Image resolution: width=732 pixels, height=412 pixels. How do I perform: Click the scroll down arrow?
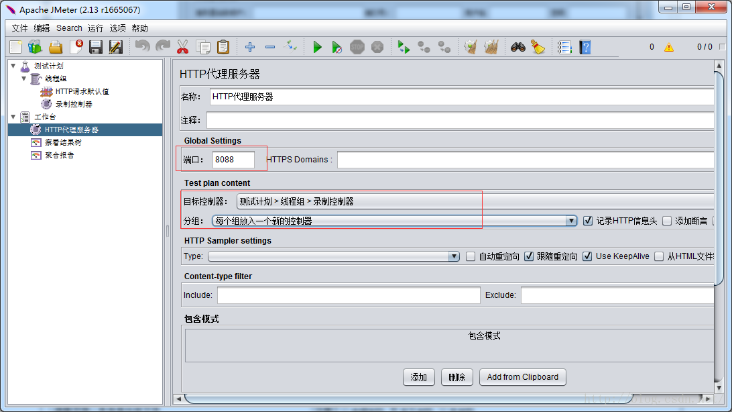[x=719, y=388]
